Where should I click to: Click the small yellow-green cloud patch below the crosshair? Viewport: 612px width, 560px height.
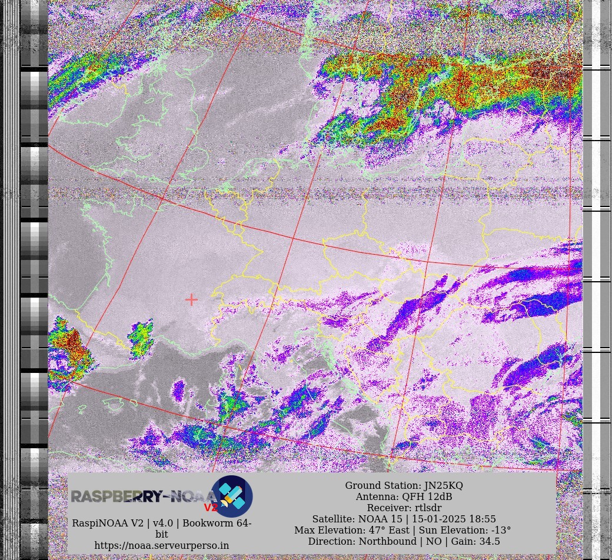pyautogui.click(x=140, y=337)
